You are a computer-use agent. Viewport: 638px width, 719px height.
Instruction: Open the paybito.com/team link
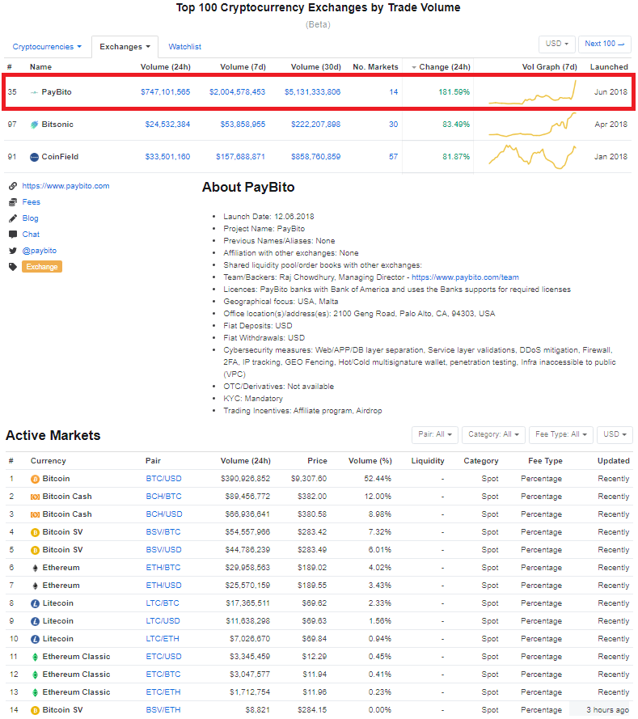point(465,277)
